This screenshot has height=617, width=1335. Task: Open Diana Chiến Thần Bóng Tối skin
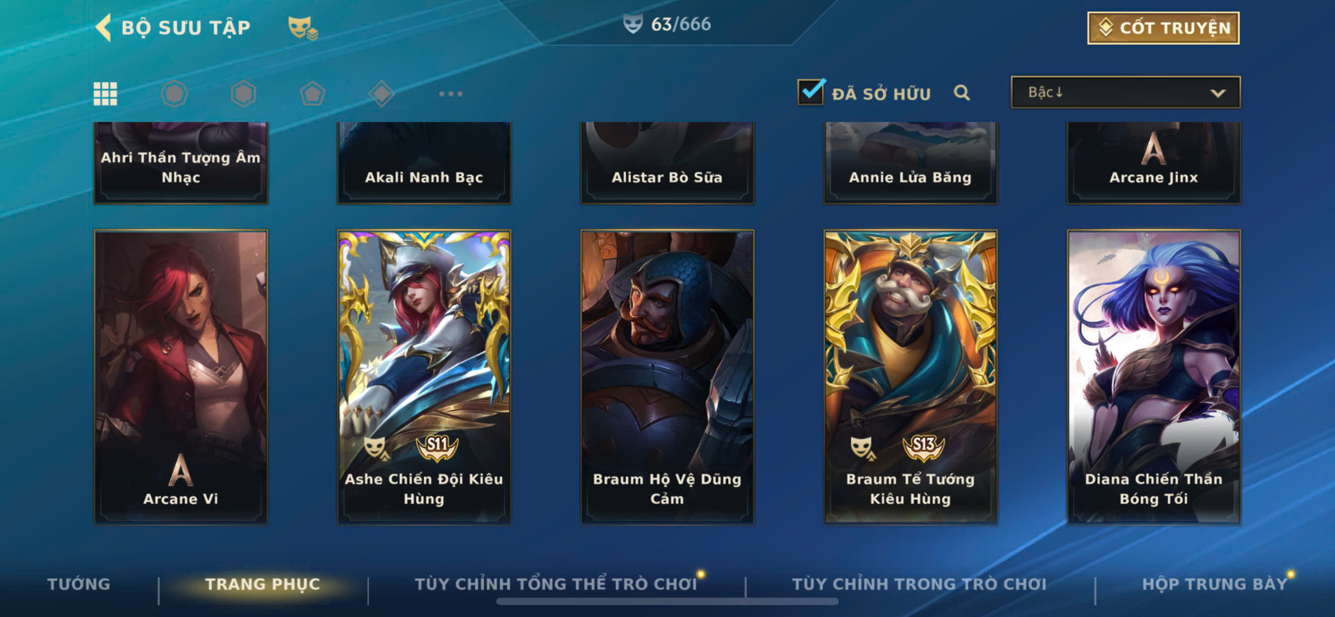[1154, 377]
